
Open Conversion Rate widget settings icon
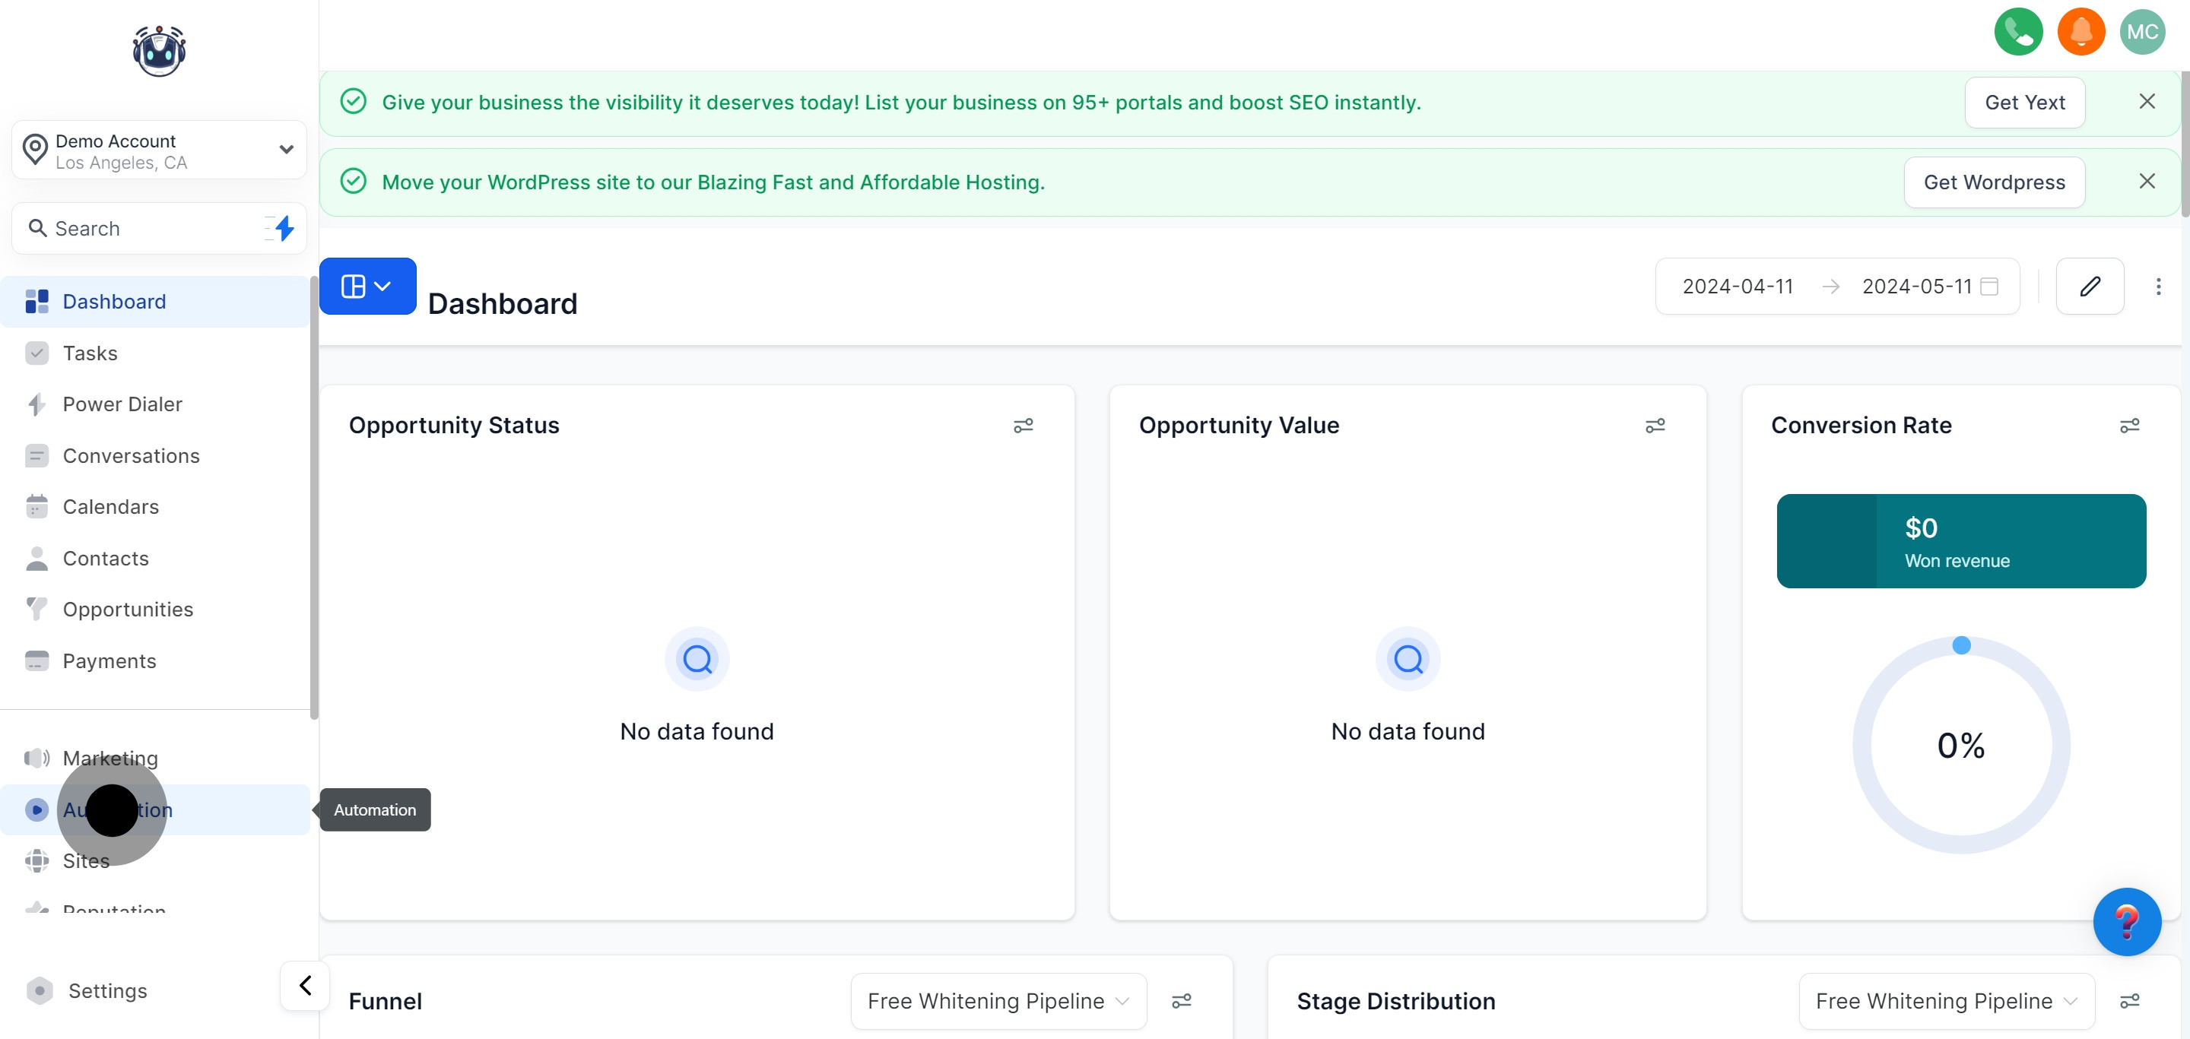[x=2129, y=426]
